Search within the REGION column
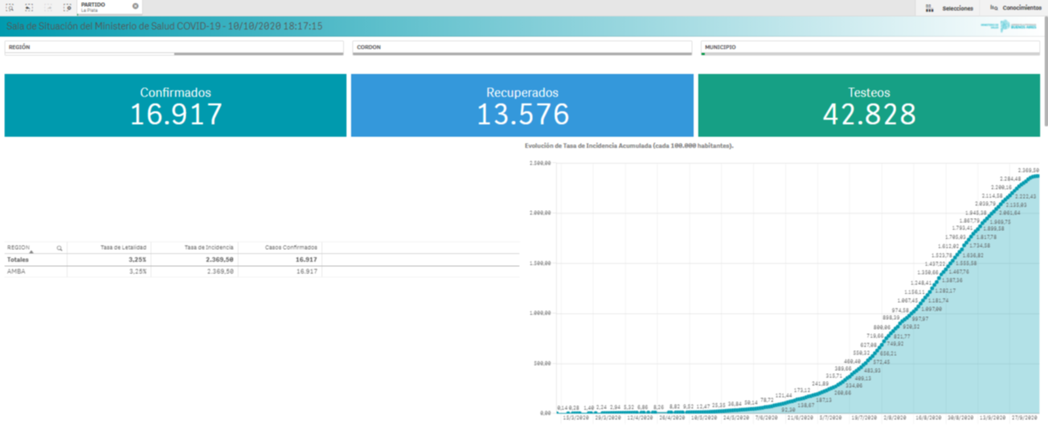This screenshot has width=1048, height=428. point(60,248)
